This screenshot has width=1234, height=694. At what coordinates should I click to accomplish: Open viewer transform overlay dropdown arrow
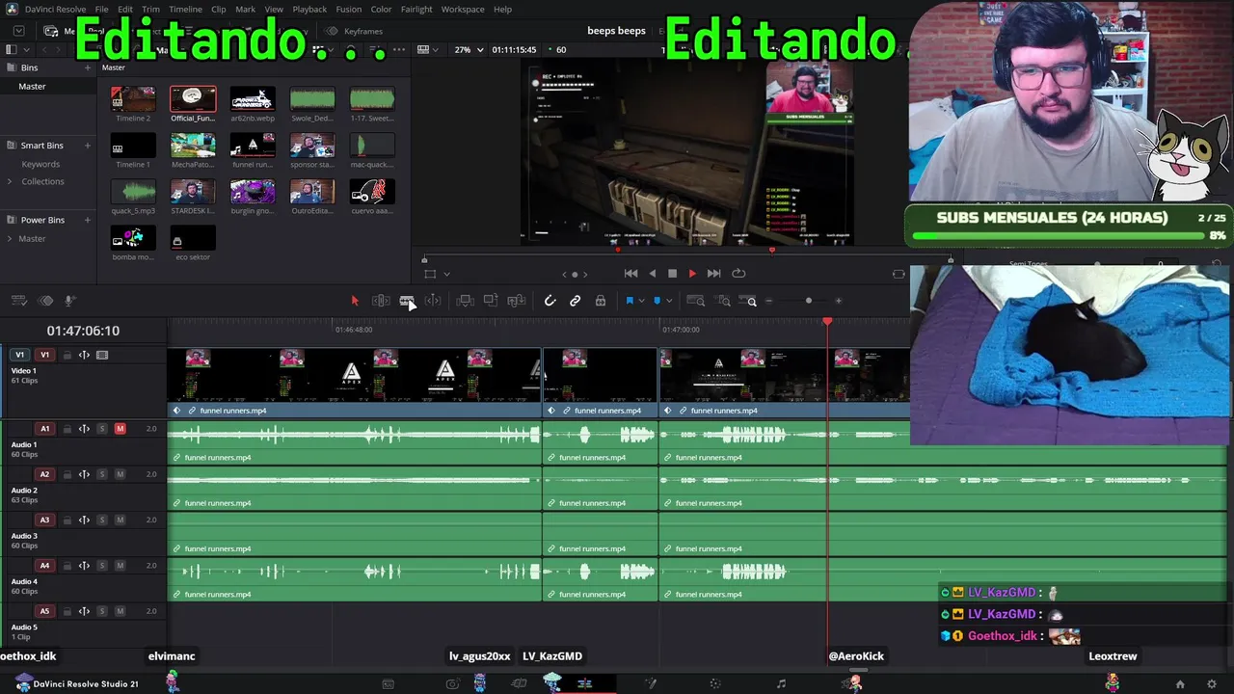[x=446, y=274]
